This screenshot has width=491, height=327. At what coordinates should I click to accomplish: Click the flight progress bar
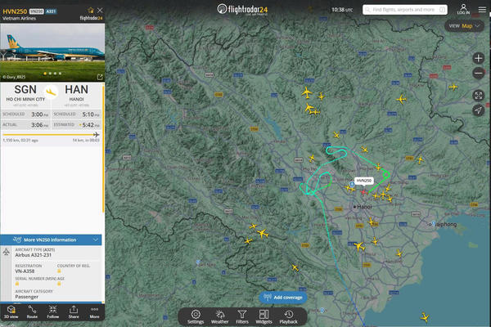point(51,135)
